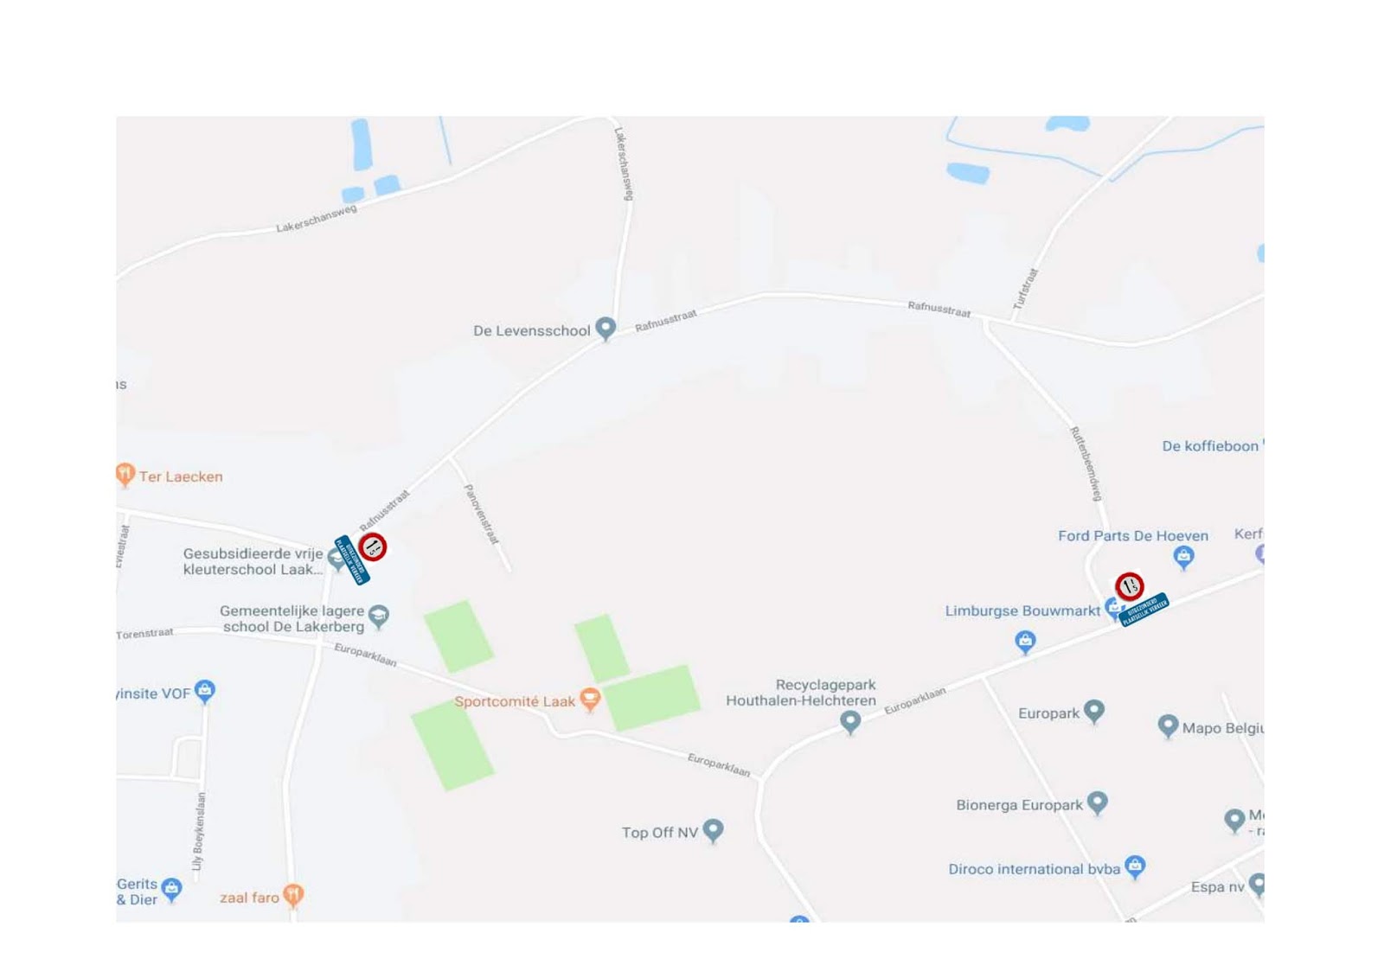
Task: Click the Recyclagepark Houthalen-Helchteren location pin
Action: (x=850, y=721)
